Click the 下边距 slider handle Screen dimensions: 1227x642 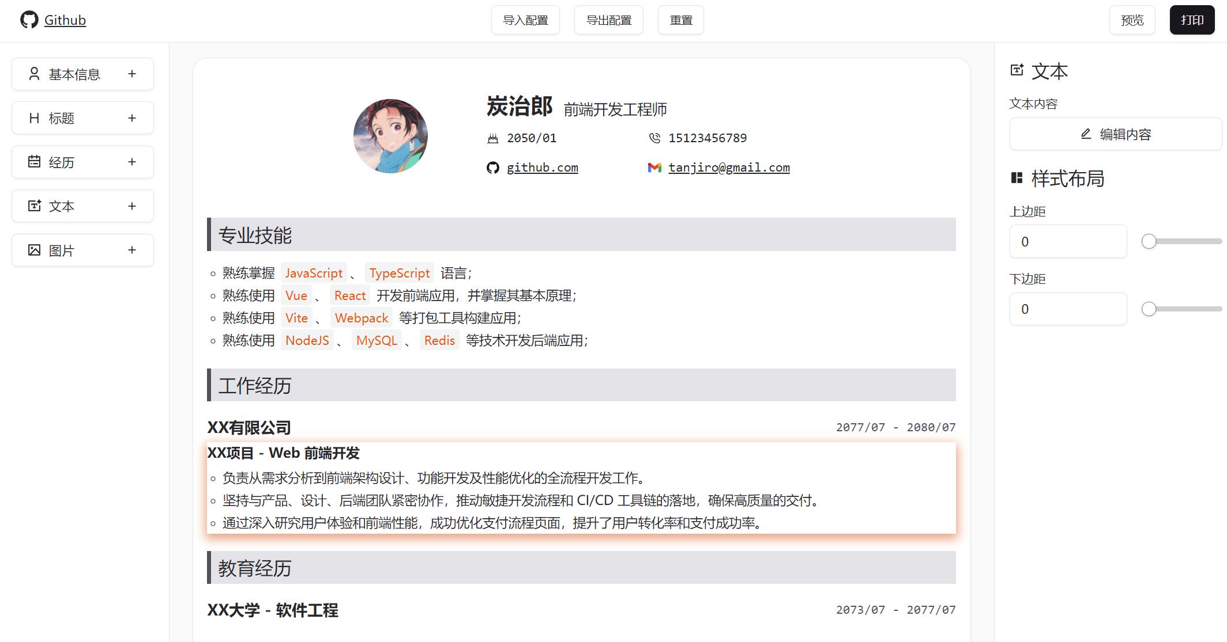[x=1149, y=309]
